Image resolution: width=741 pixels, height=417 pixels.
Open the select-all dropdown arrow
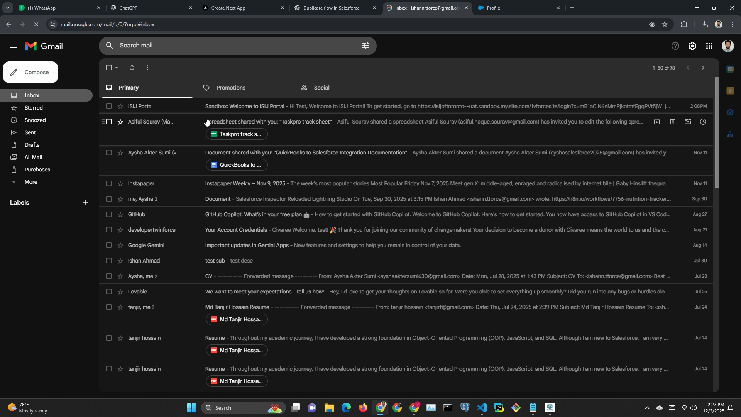point(117,68)
